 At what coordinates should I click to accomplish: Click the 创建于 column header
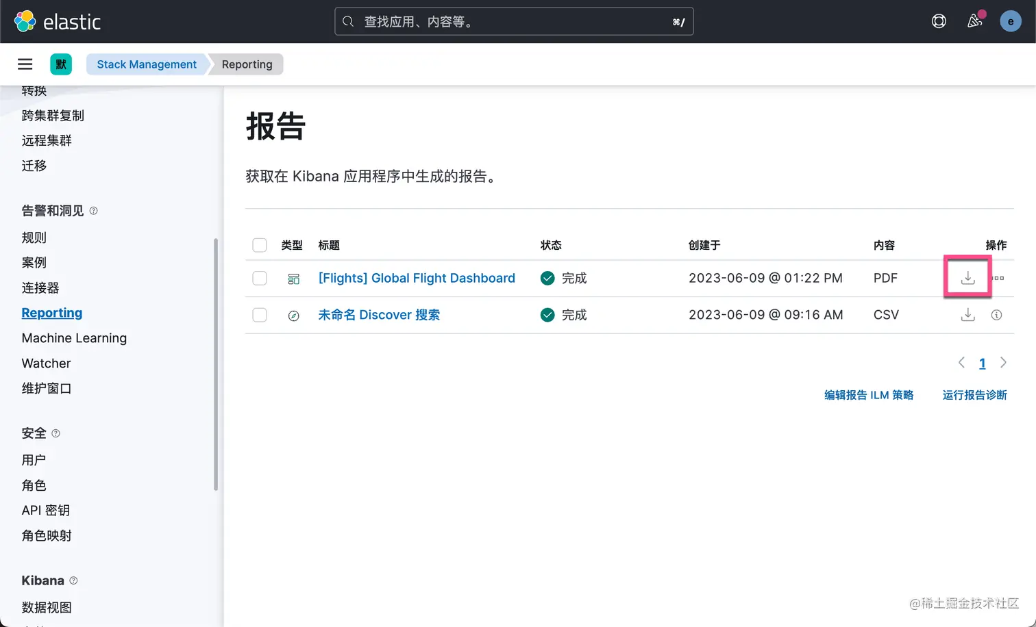pyautogui.click(x=704, y=245)
